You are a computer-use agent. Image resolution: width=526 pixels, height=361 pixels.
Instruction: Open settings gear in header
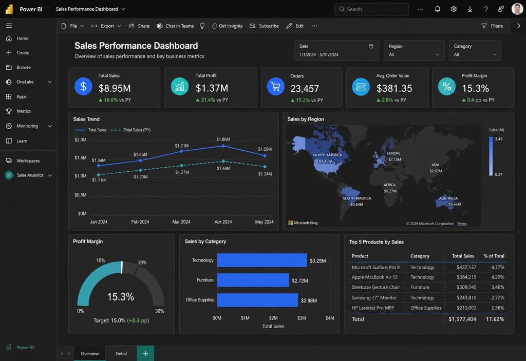(x=454, y=9)
